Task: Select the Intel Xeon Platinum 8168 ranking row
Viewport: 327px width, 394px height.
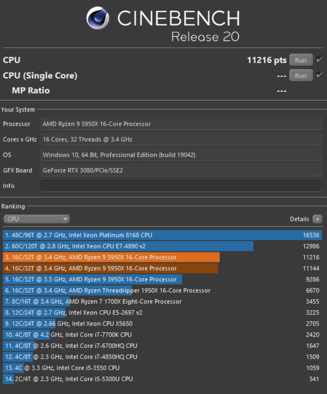Action: click(162, 235)
